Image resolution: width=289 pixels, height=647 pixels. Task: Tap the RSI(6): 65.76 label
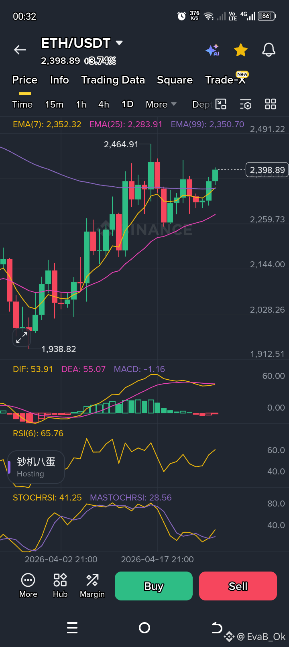(x=38, y=433)
